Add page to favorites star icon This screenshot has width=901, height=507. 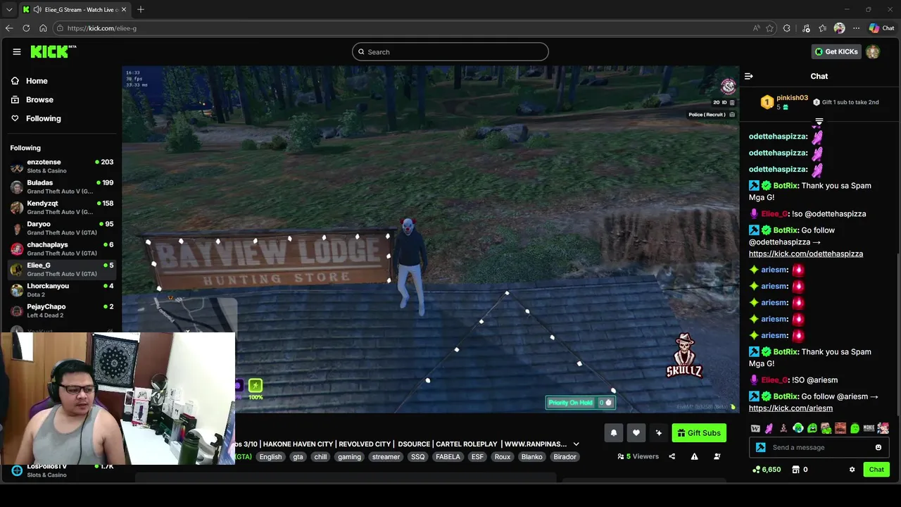769,28
